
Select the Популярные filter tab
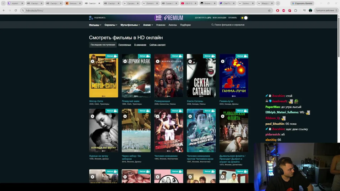(125, 45)
